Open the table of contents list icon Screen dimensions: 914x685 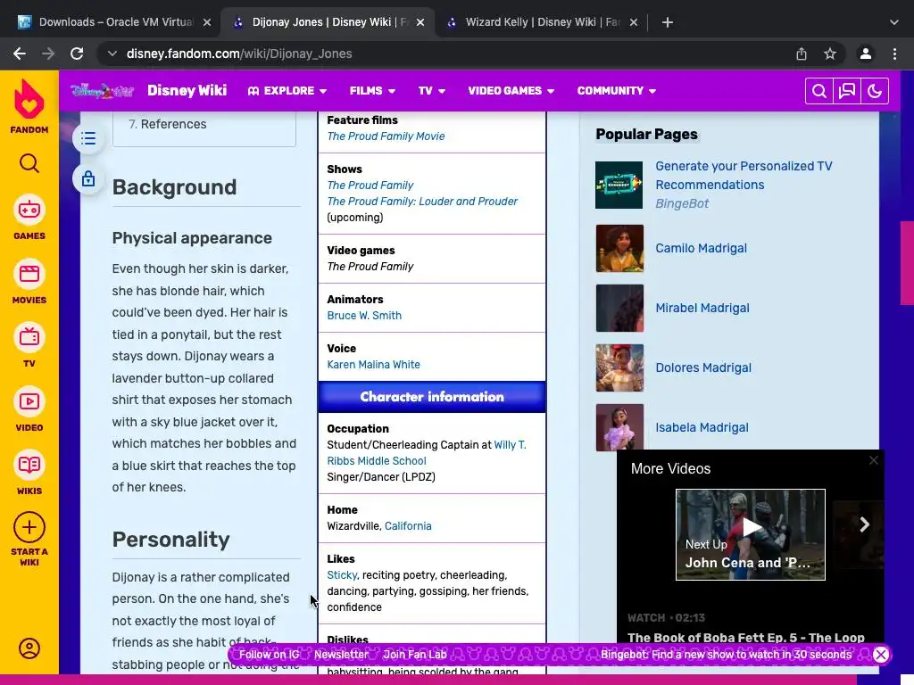88,138
